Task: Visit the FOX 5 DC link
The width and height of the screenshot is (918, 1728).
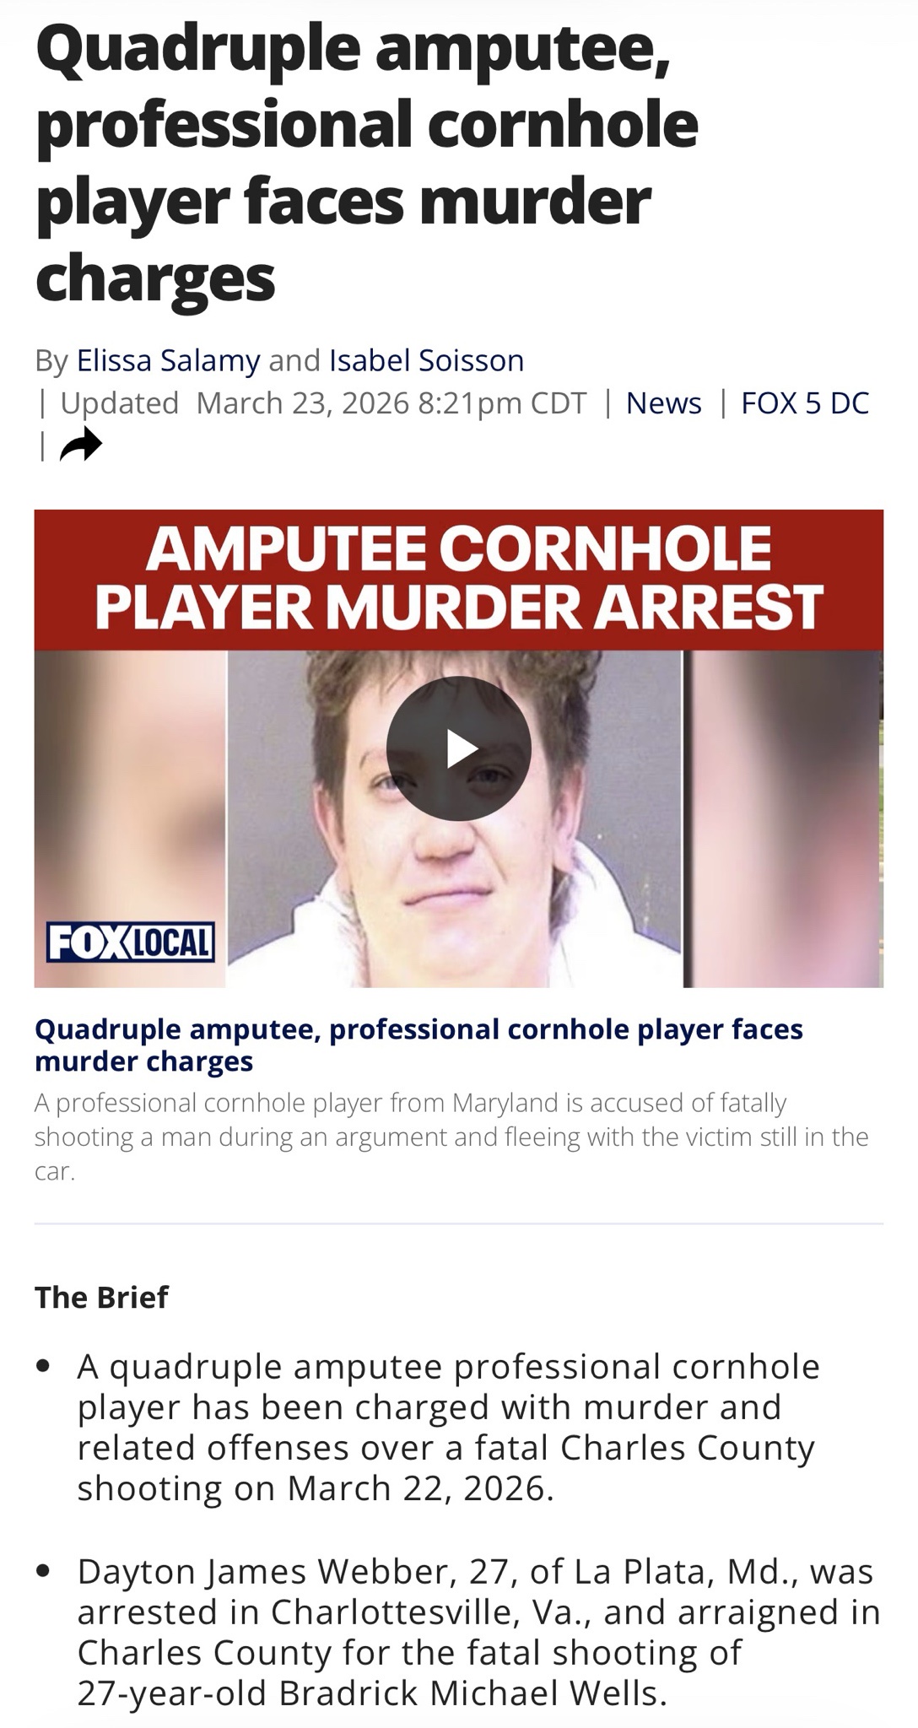Action: (x=805, y=403)
